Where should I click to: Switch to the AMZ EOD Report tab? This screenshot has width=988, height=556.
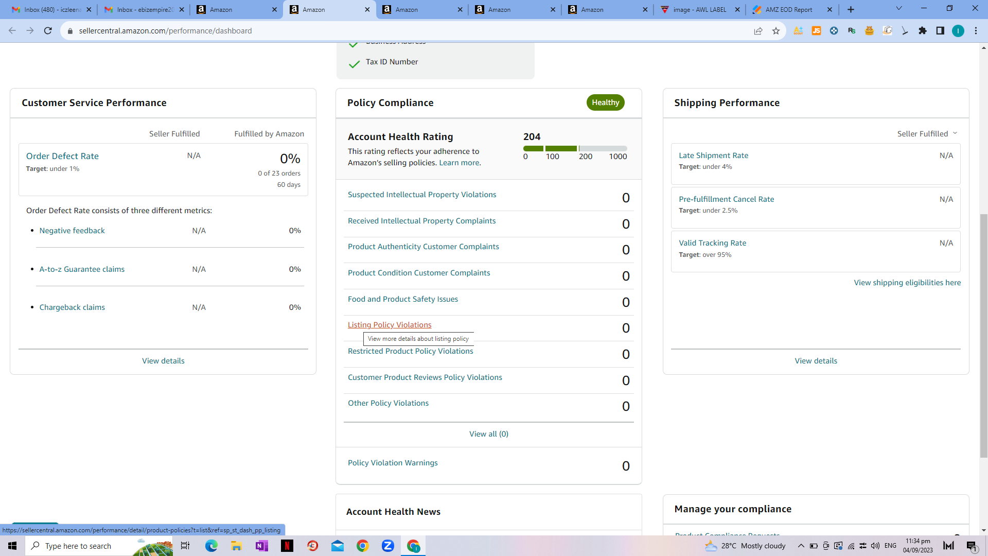point(792,10)
